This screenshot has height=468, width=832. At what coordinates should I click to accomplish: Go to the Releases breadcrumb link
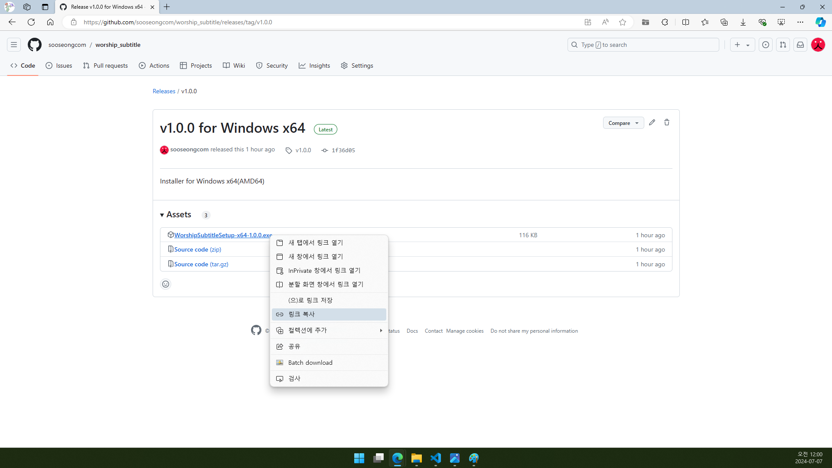(164, 91)
